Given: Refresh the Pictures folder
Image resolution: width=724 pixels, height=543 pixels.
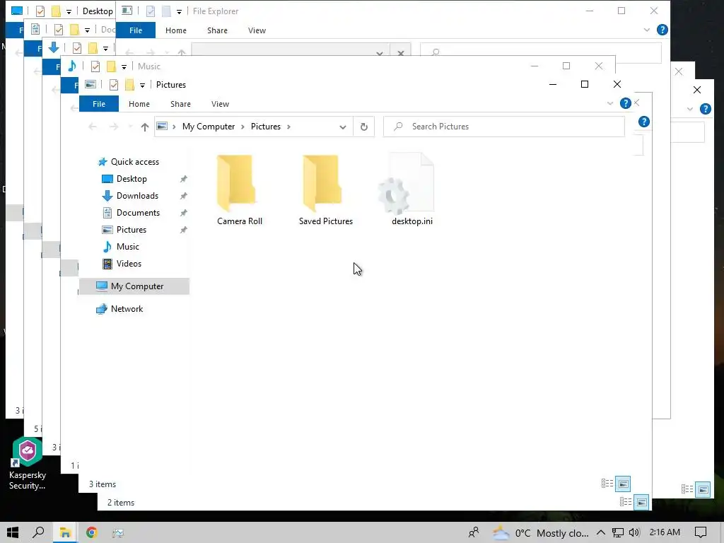Looking at the screenshot, I should point(364,127).
